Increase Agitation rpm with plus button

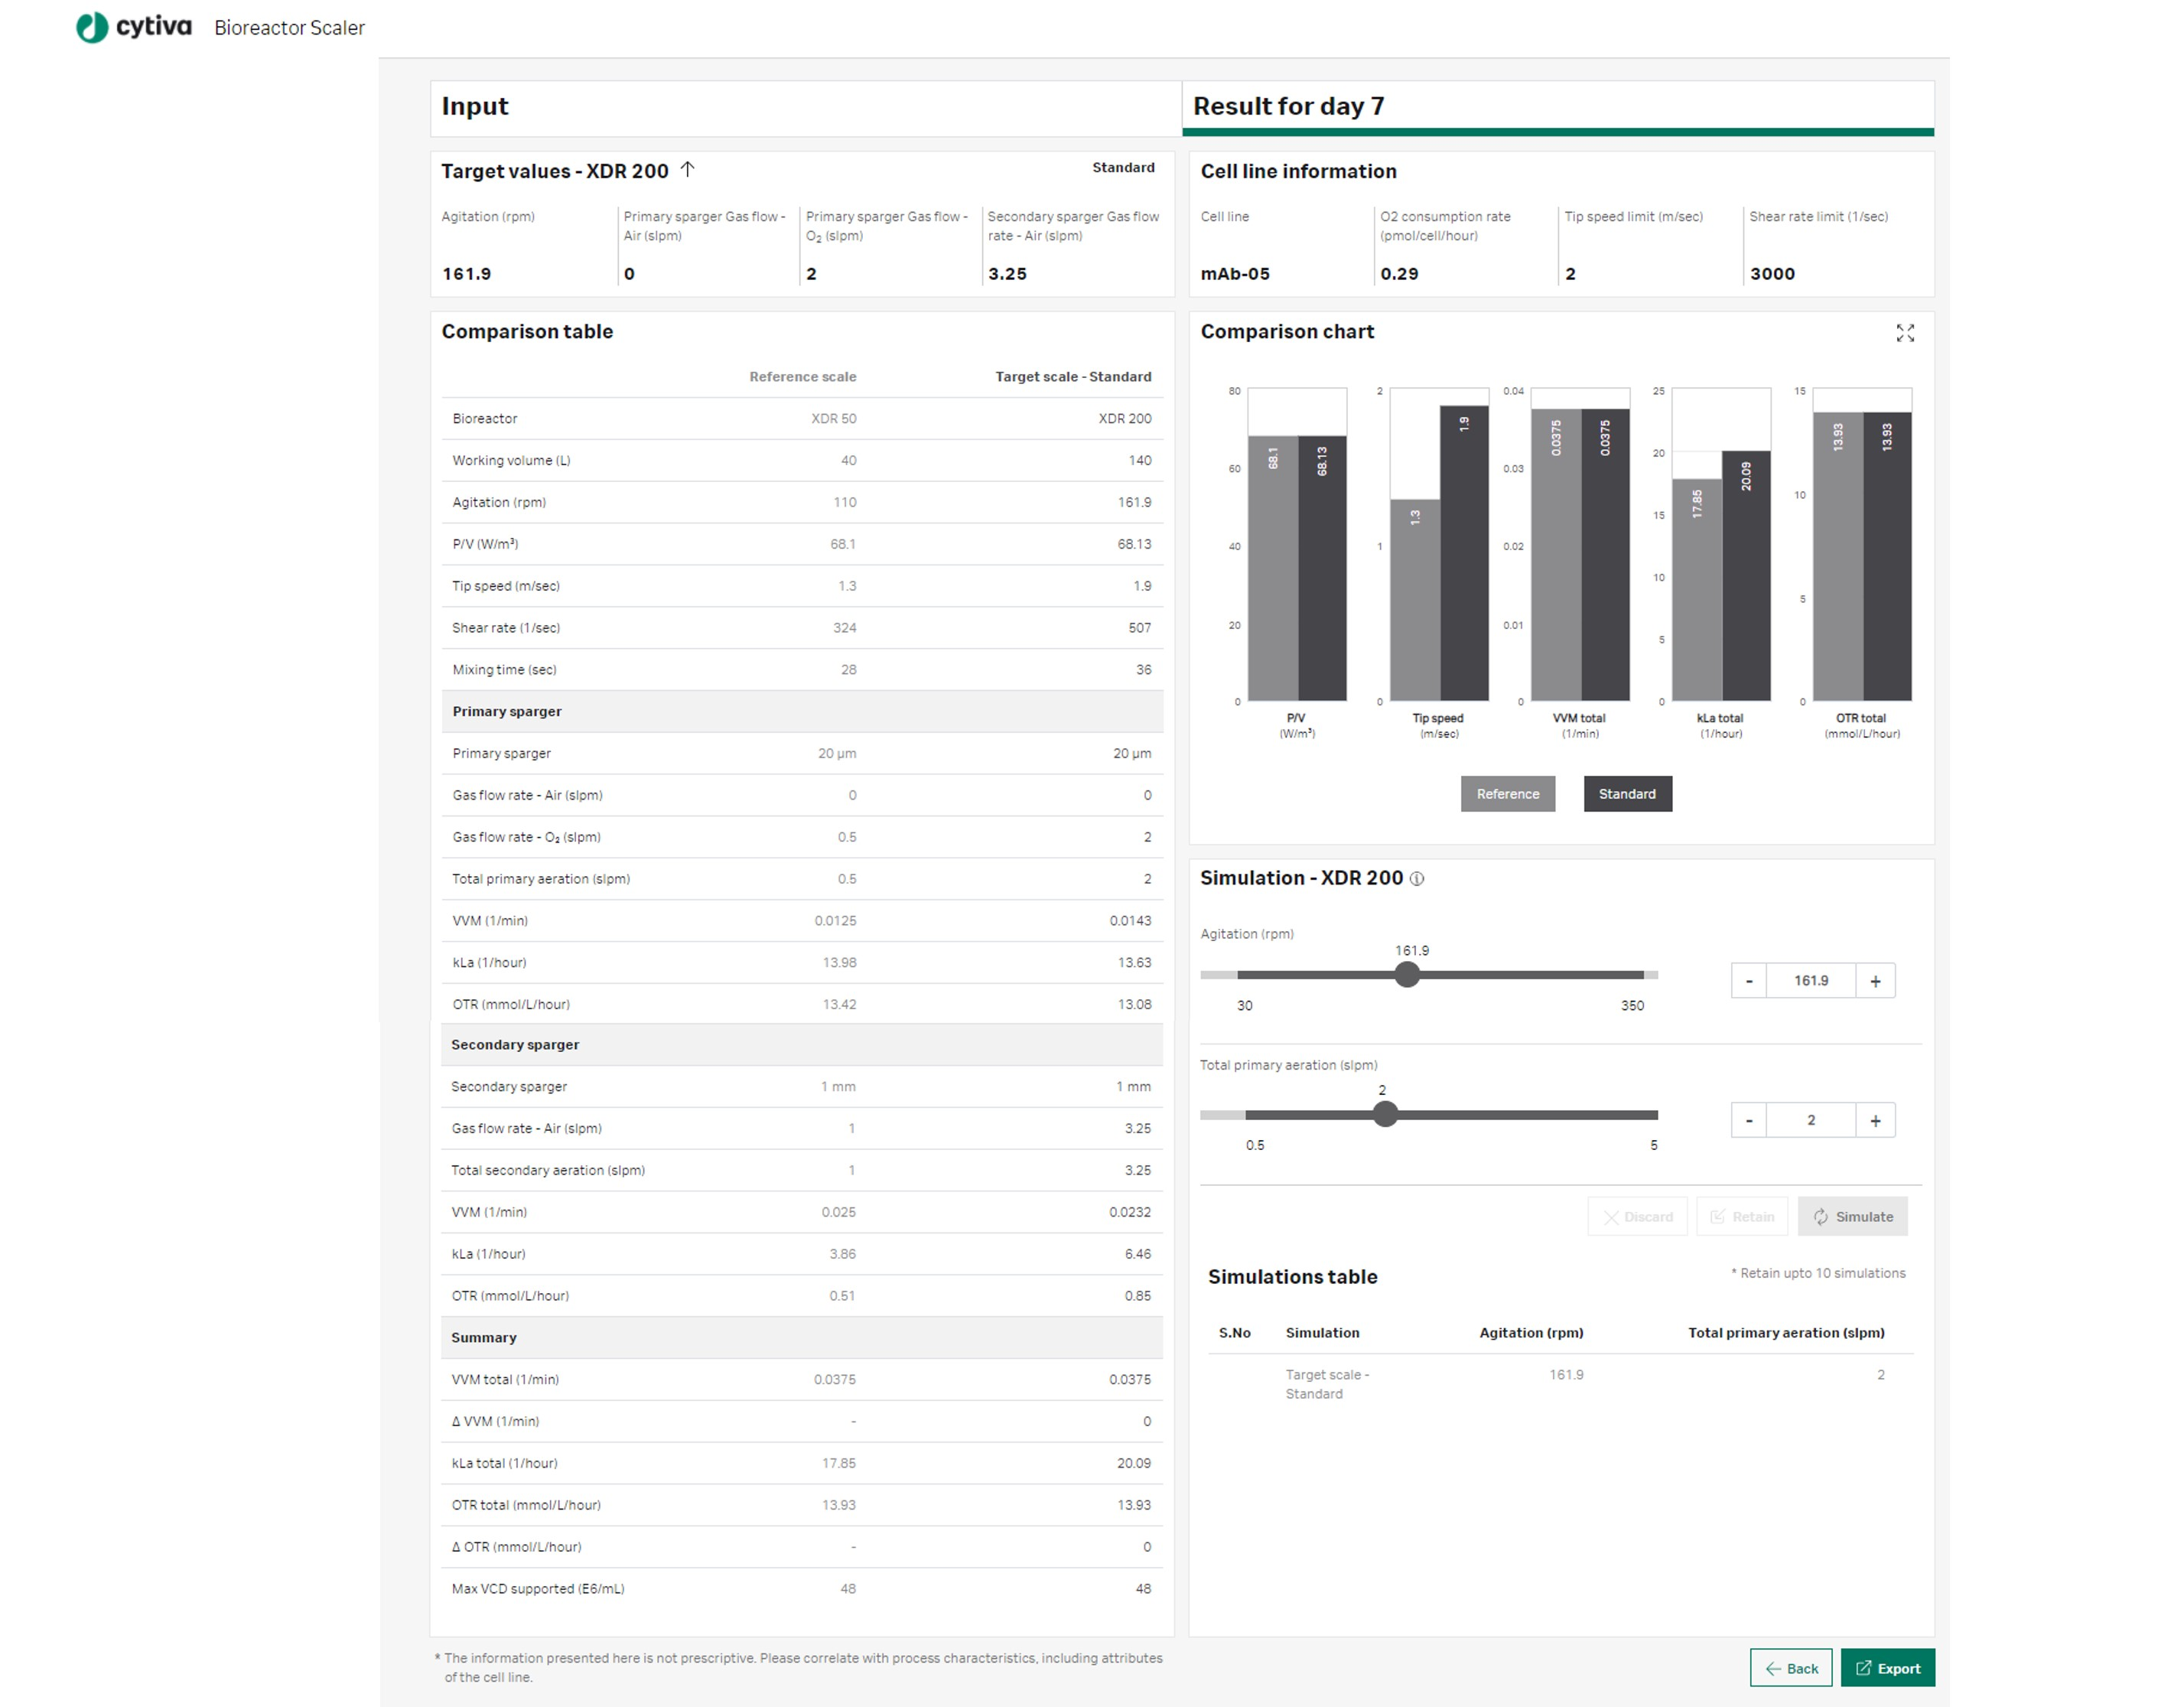tap(1874, 980)
